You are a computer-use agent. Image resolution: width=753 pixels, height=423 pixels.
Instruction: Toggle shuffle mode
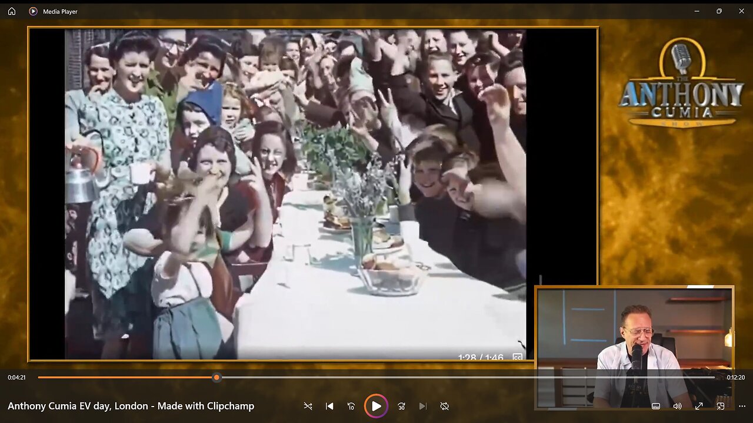coord(308,406)
